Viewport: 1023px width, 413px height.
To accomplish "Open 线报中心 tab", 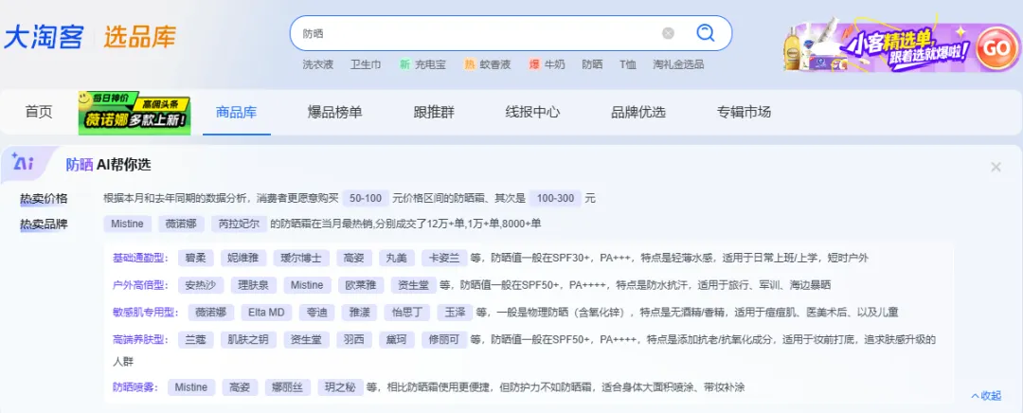I will coord(532,112).
